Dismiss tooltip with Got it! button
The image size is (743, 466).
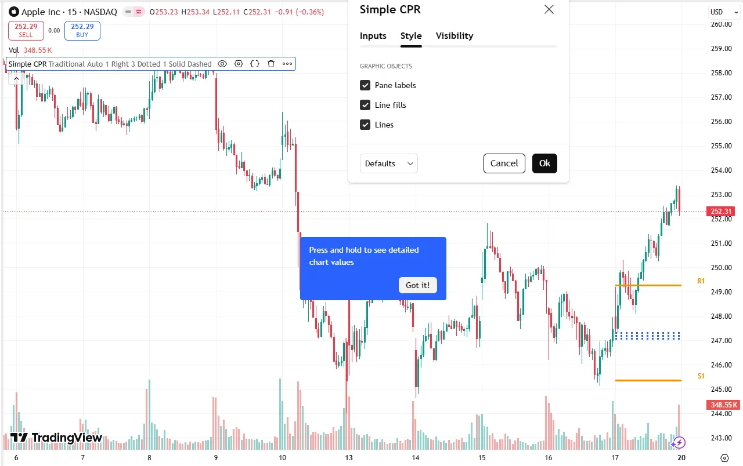(x=417, y=285)
